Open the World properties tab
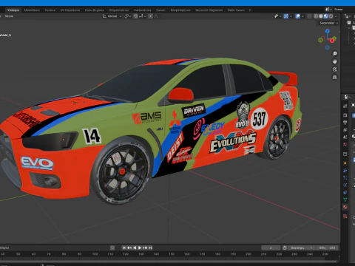This screenshot has width=355, height=266. pyautogui.click(x=345, y=144)
